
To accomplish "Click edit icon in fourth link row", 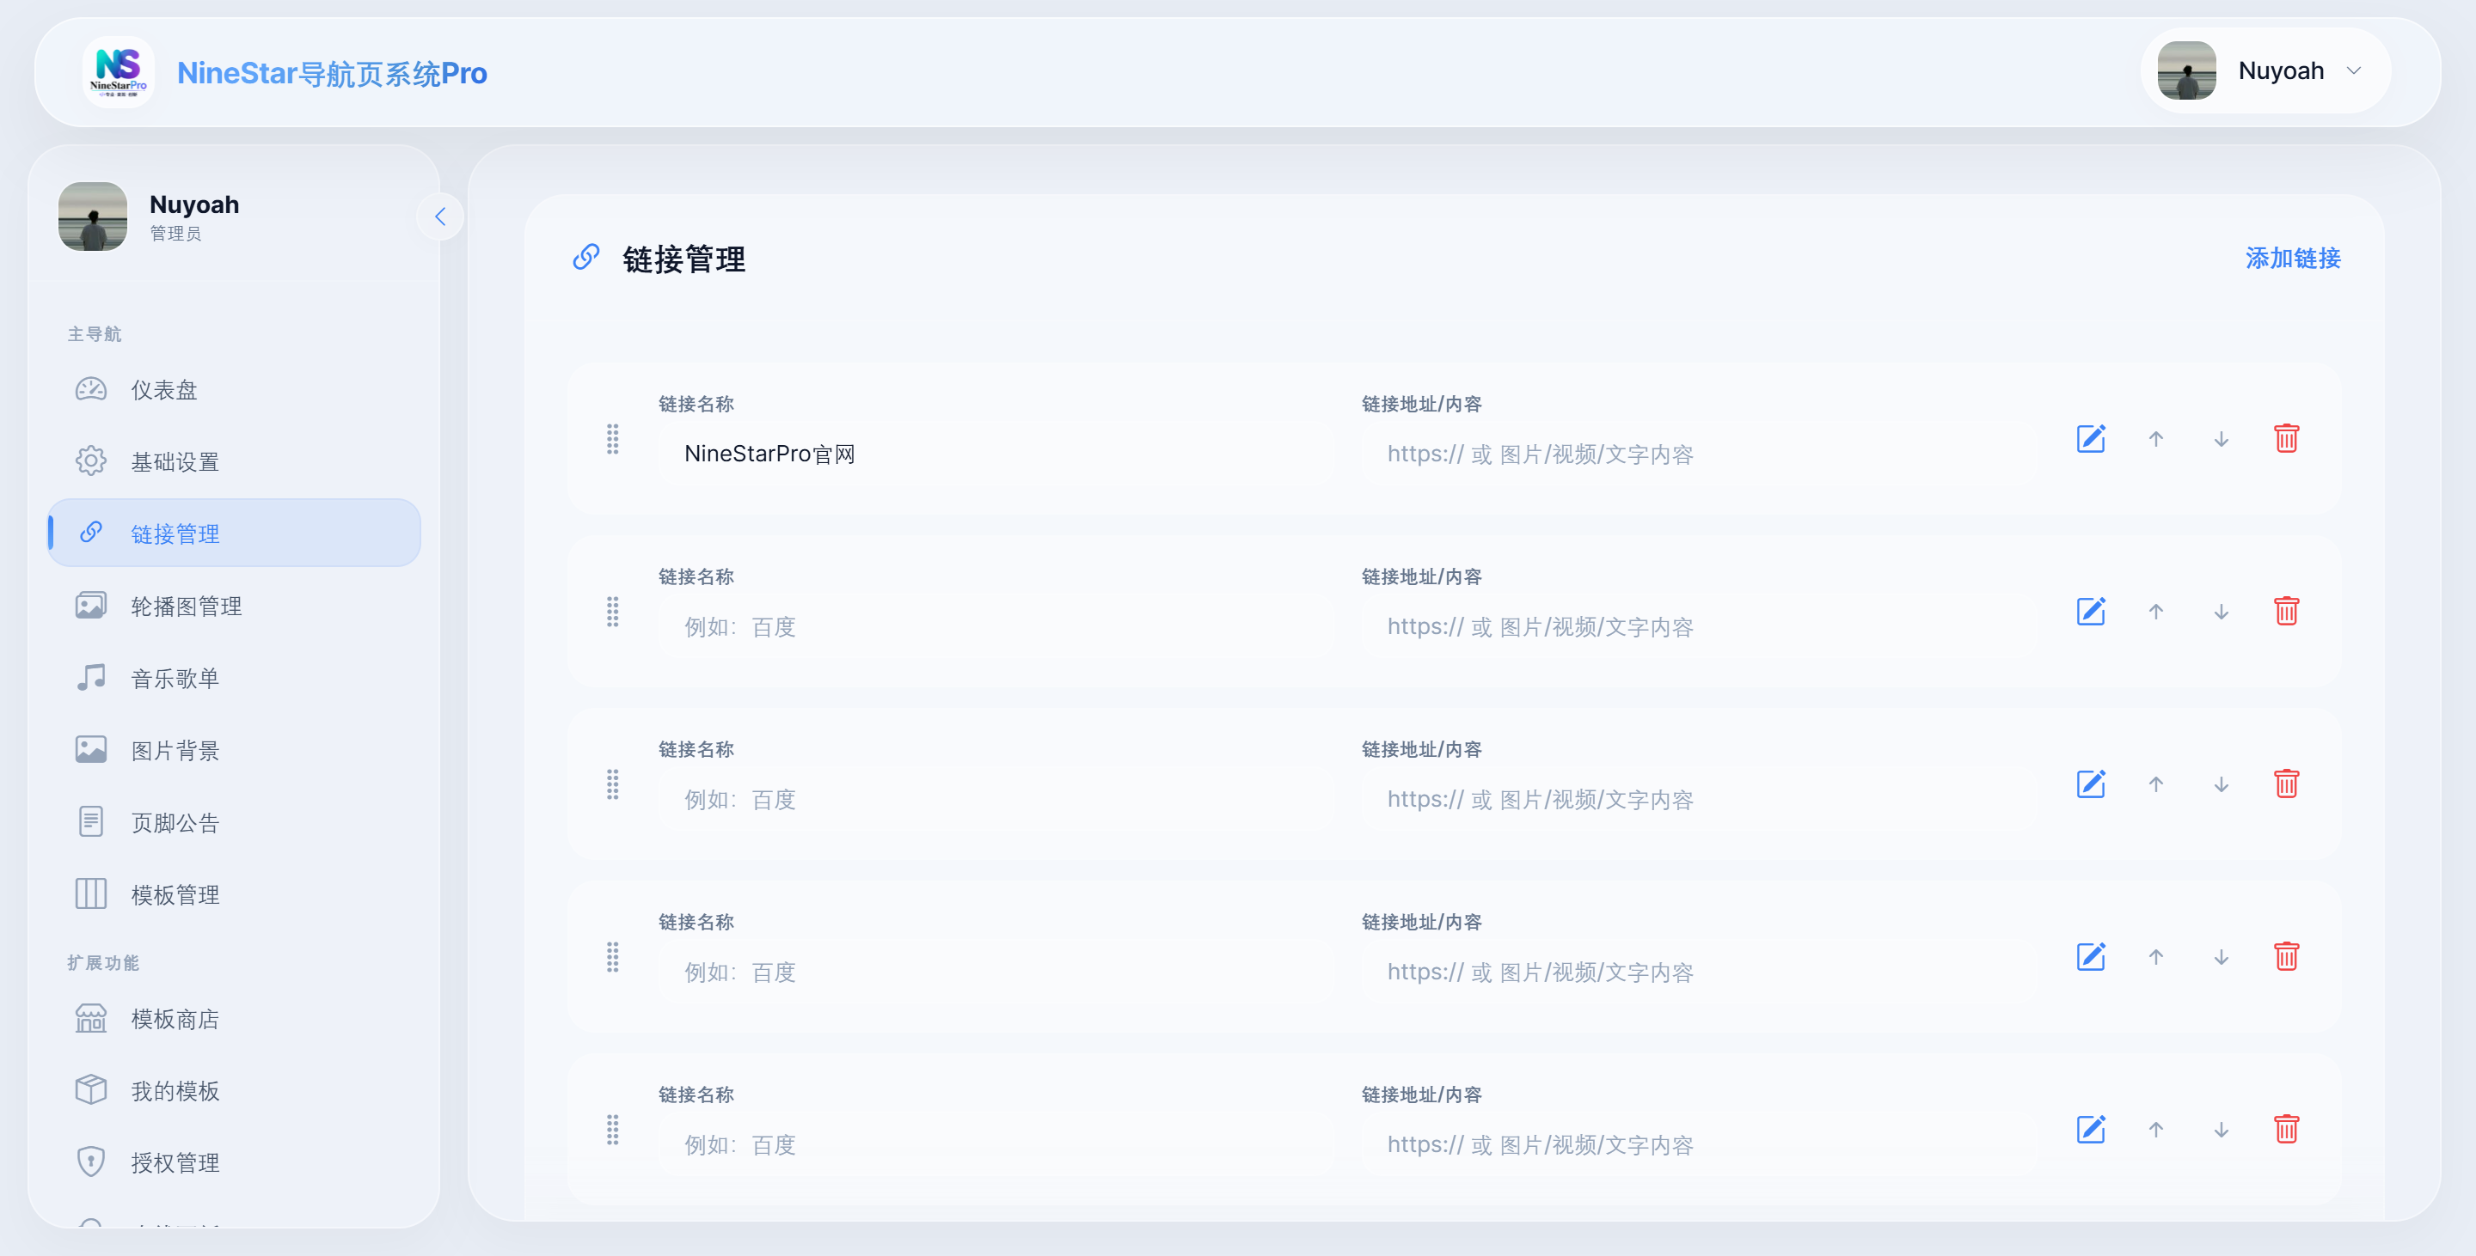I will point(2091,957).
